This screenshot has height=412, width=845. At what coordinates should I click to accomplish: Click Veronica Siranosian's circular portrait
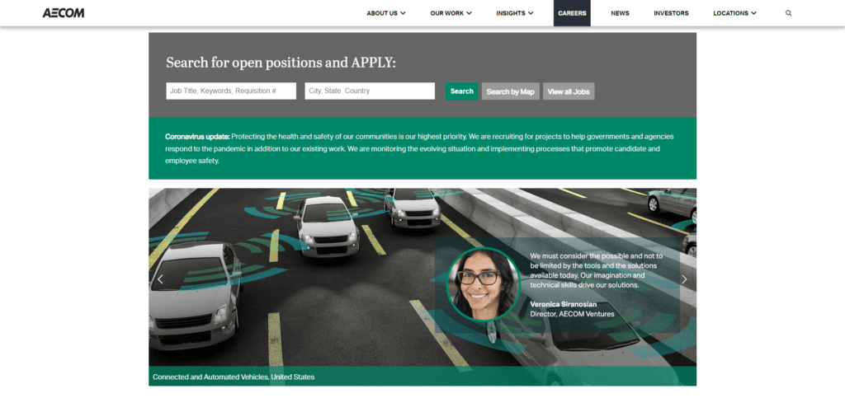[x=484, y=284]
